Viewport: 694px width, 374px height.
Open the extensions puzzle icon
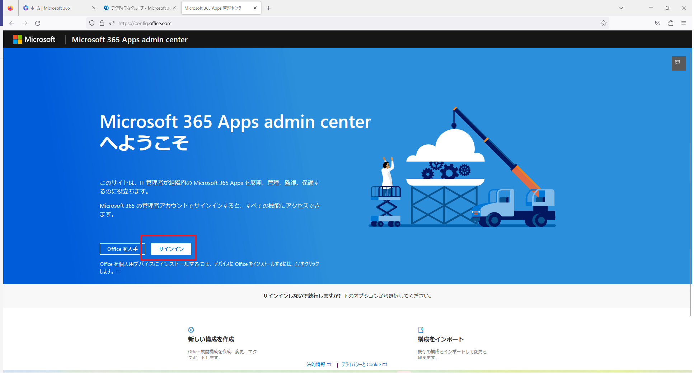(671, 23)
